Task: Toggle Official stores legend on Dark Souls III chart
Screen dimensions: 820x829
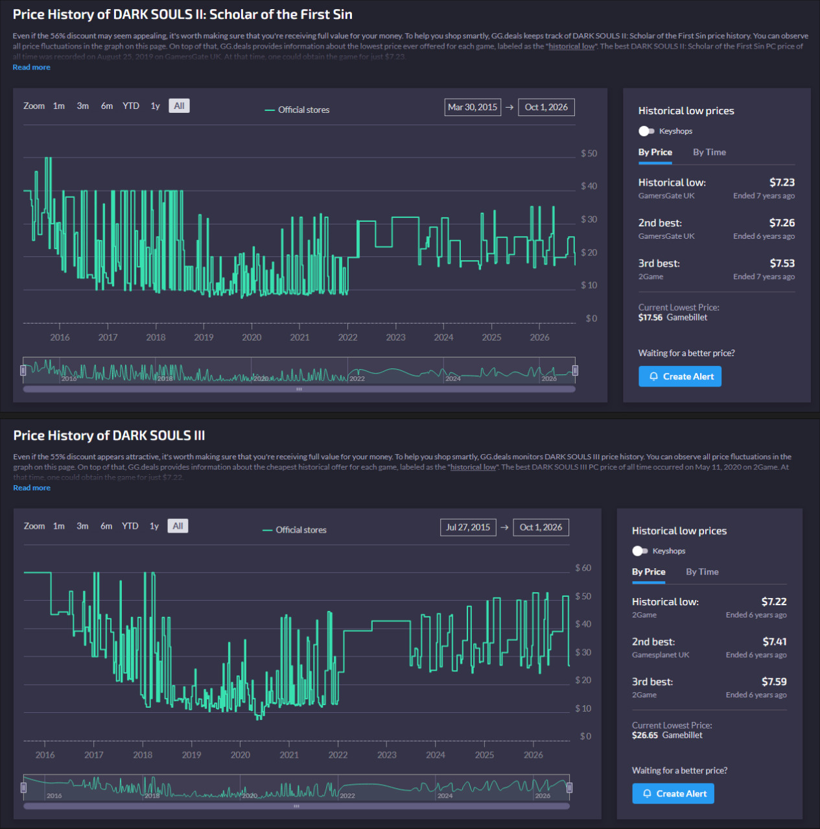Action: [x=294, y=530]
